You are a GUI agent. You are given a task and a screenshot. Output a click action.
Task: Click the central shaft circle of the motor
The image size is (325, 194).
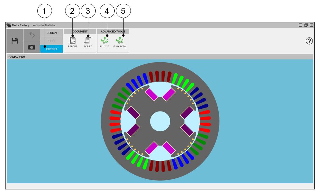[160, 121]
